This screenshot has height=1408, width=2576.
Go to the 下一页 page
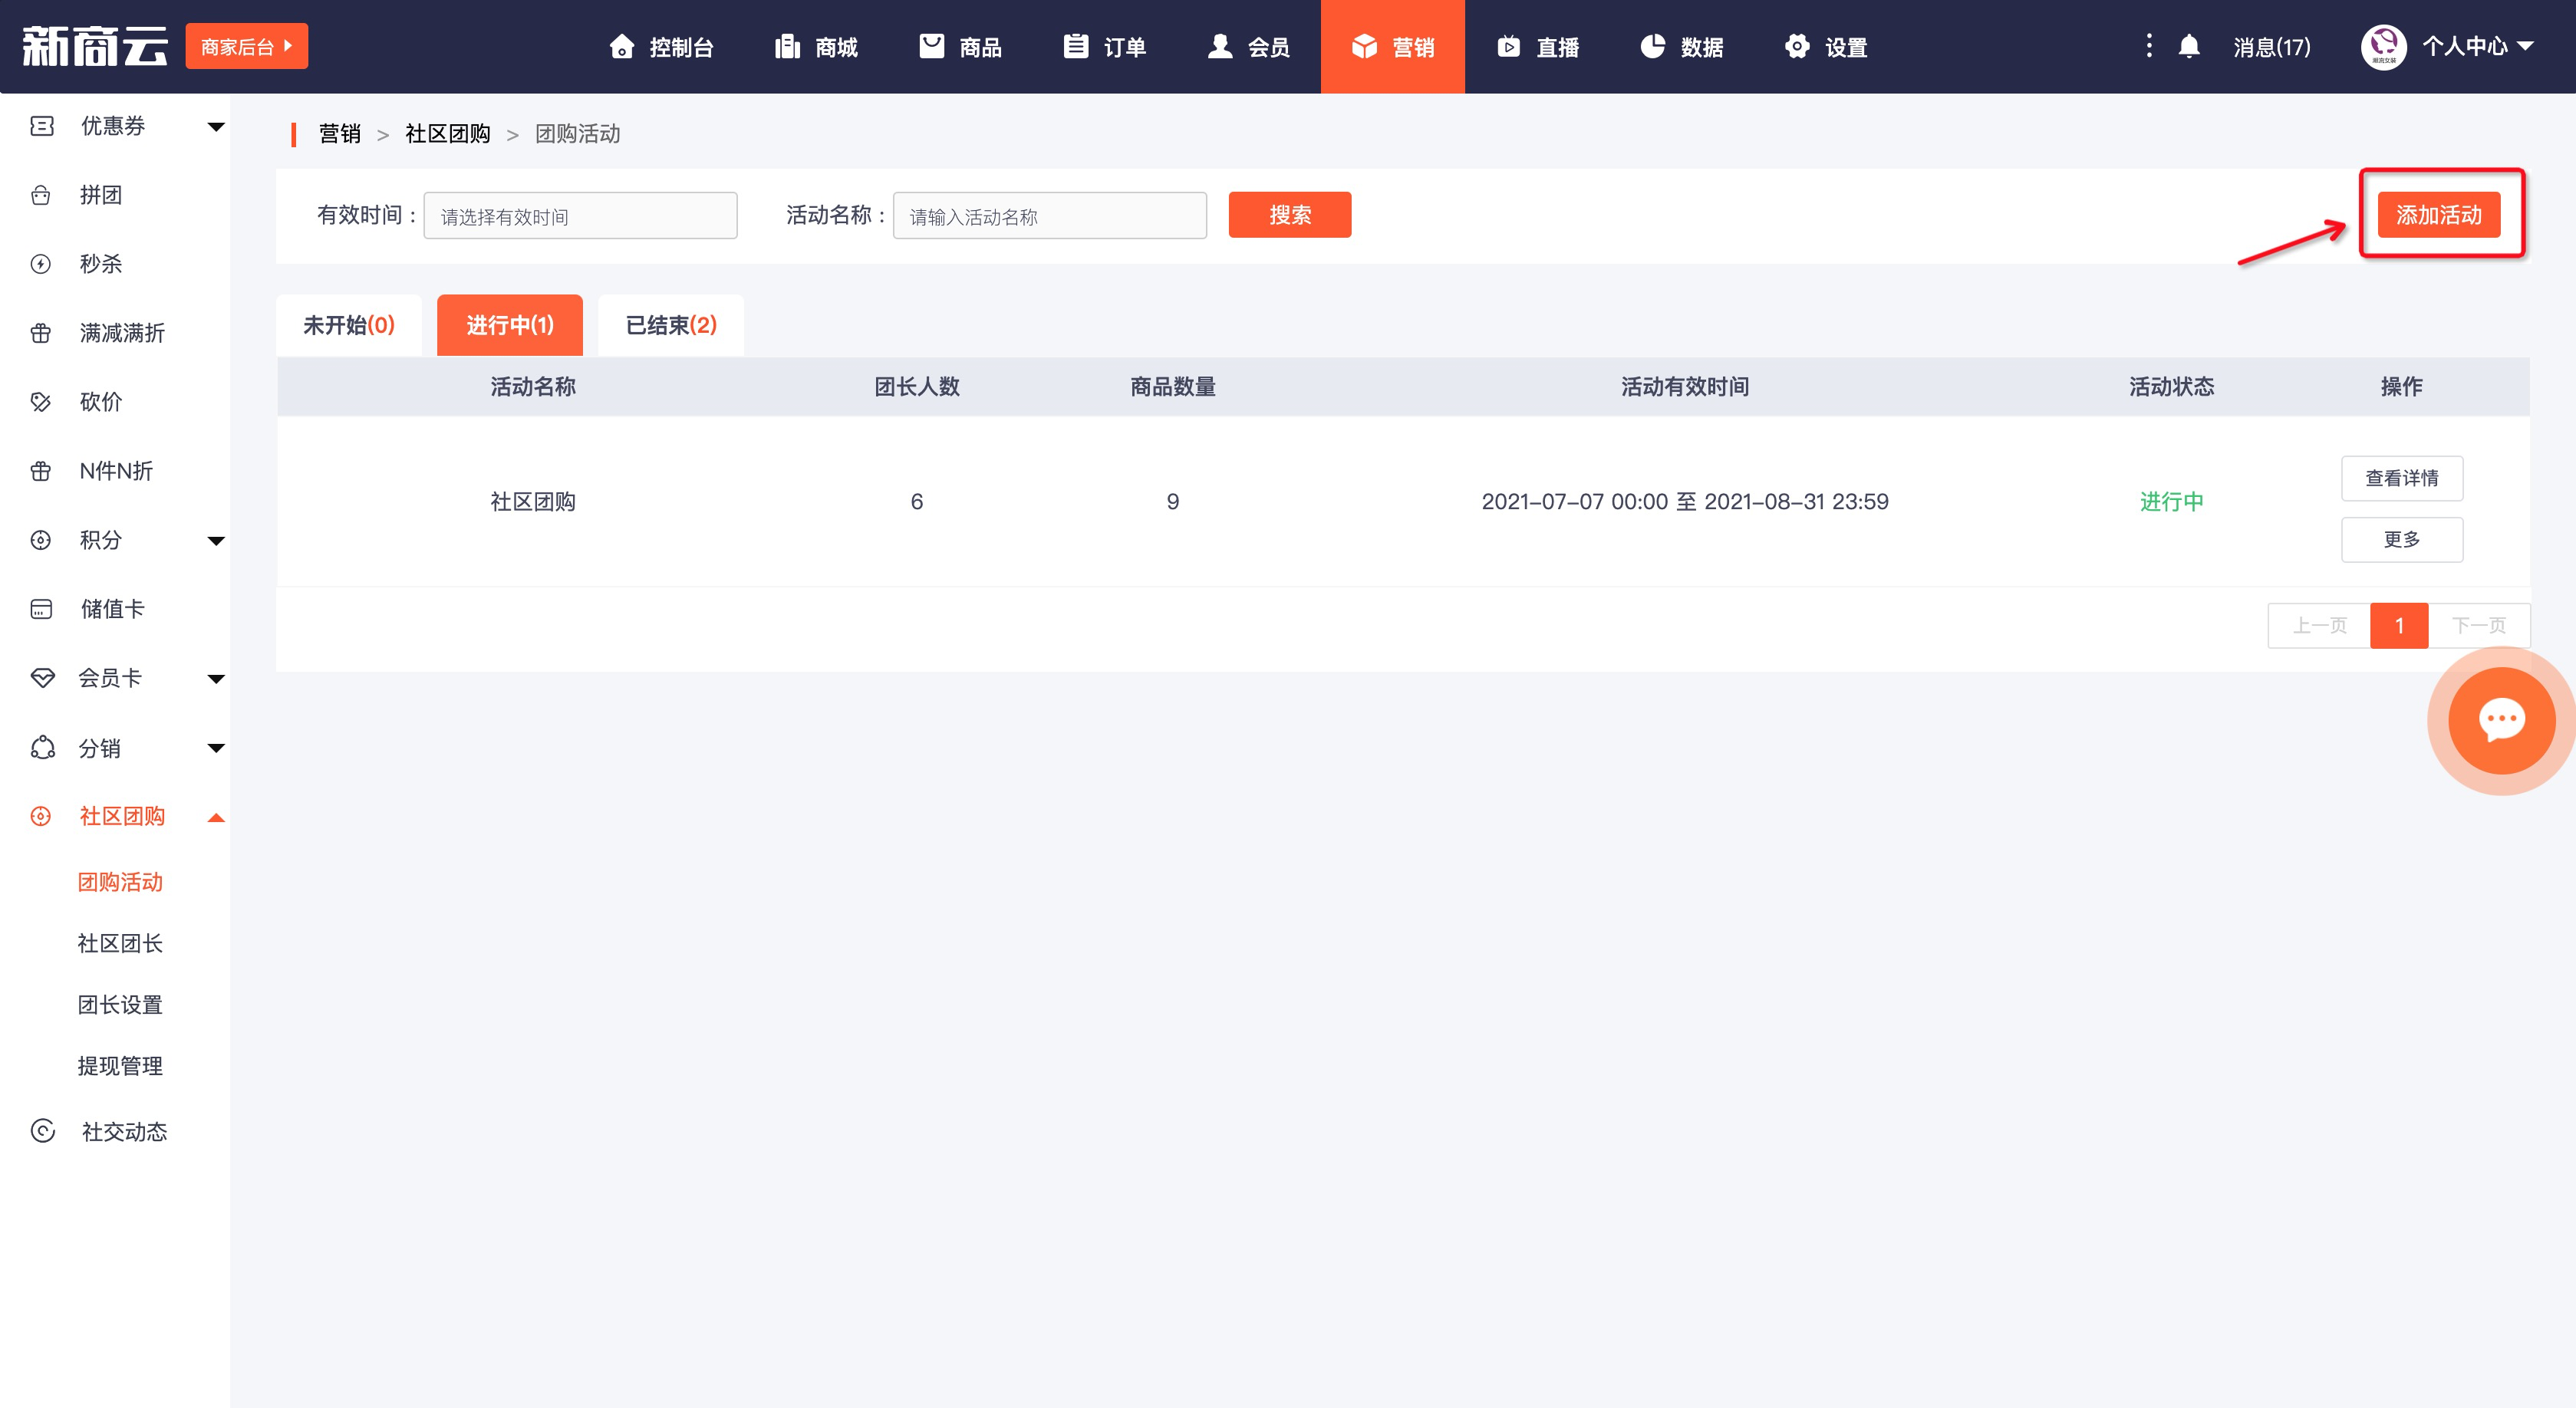2479,625
